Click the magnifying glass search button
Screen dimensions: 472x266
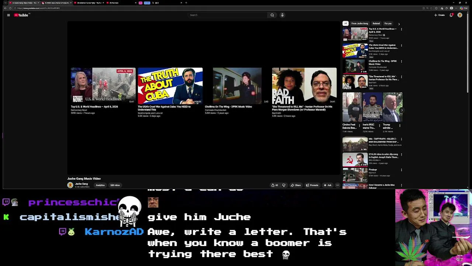point(272,15)
